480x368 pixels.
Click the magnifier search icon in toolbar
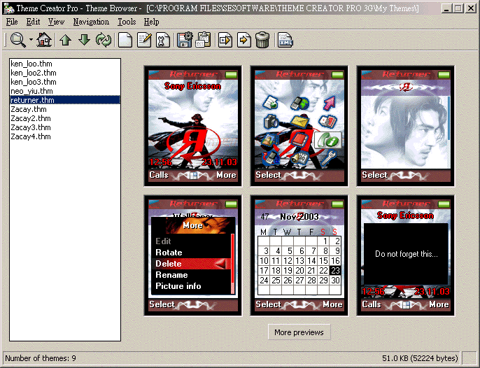point(18,40)
